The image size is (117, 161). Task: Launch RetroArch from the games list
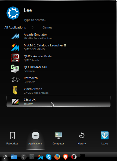58,80
